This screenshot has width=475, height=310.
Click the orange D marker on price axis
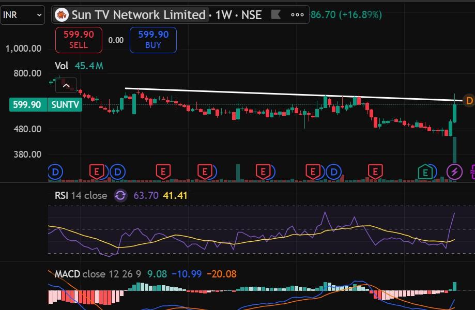click(x=469, y=101)
